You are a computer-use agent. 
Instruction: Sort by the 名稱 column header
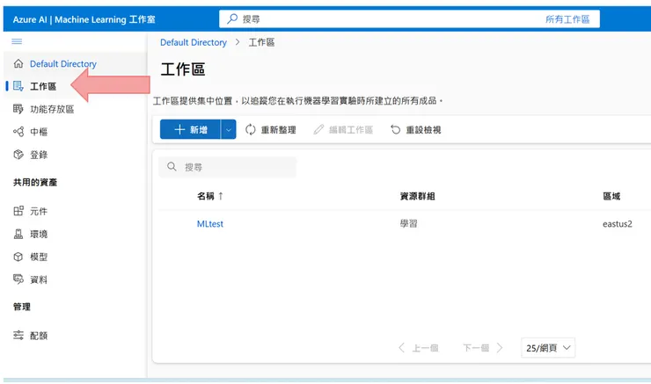pyautogui.click(x=210, y=196)
